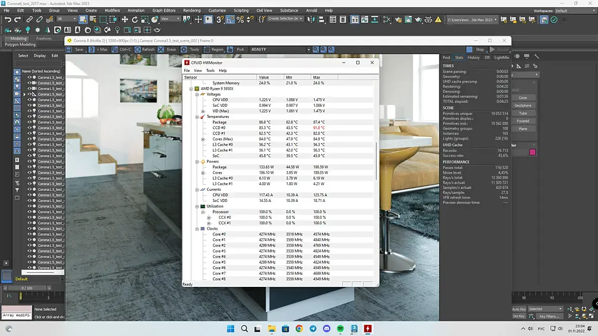Open the project path dropdown
Image resolution: width=598 pixels, height=336 pixels.
point(472,20)
